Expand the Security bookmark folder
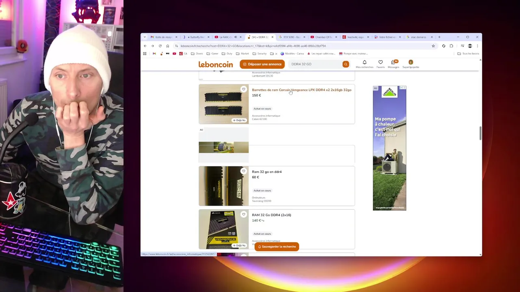Image resolution: width=520 pixels, height=292 pixels. pyautogui.click(x=260, y=54)
